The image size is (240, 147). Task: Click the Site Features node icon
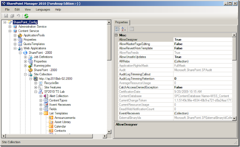coord(41,87)
